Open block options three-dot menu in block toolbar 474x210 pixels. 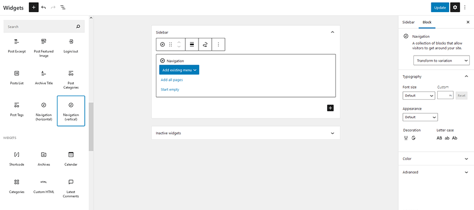[x=219, y=45]
